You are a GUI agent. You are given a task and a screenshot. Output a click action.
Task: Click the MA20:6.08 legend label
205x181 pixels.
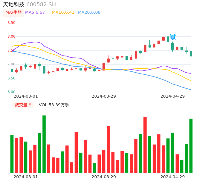tap(89, 13)
